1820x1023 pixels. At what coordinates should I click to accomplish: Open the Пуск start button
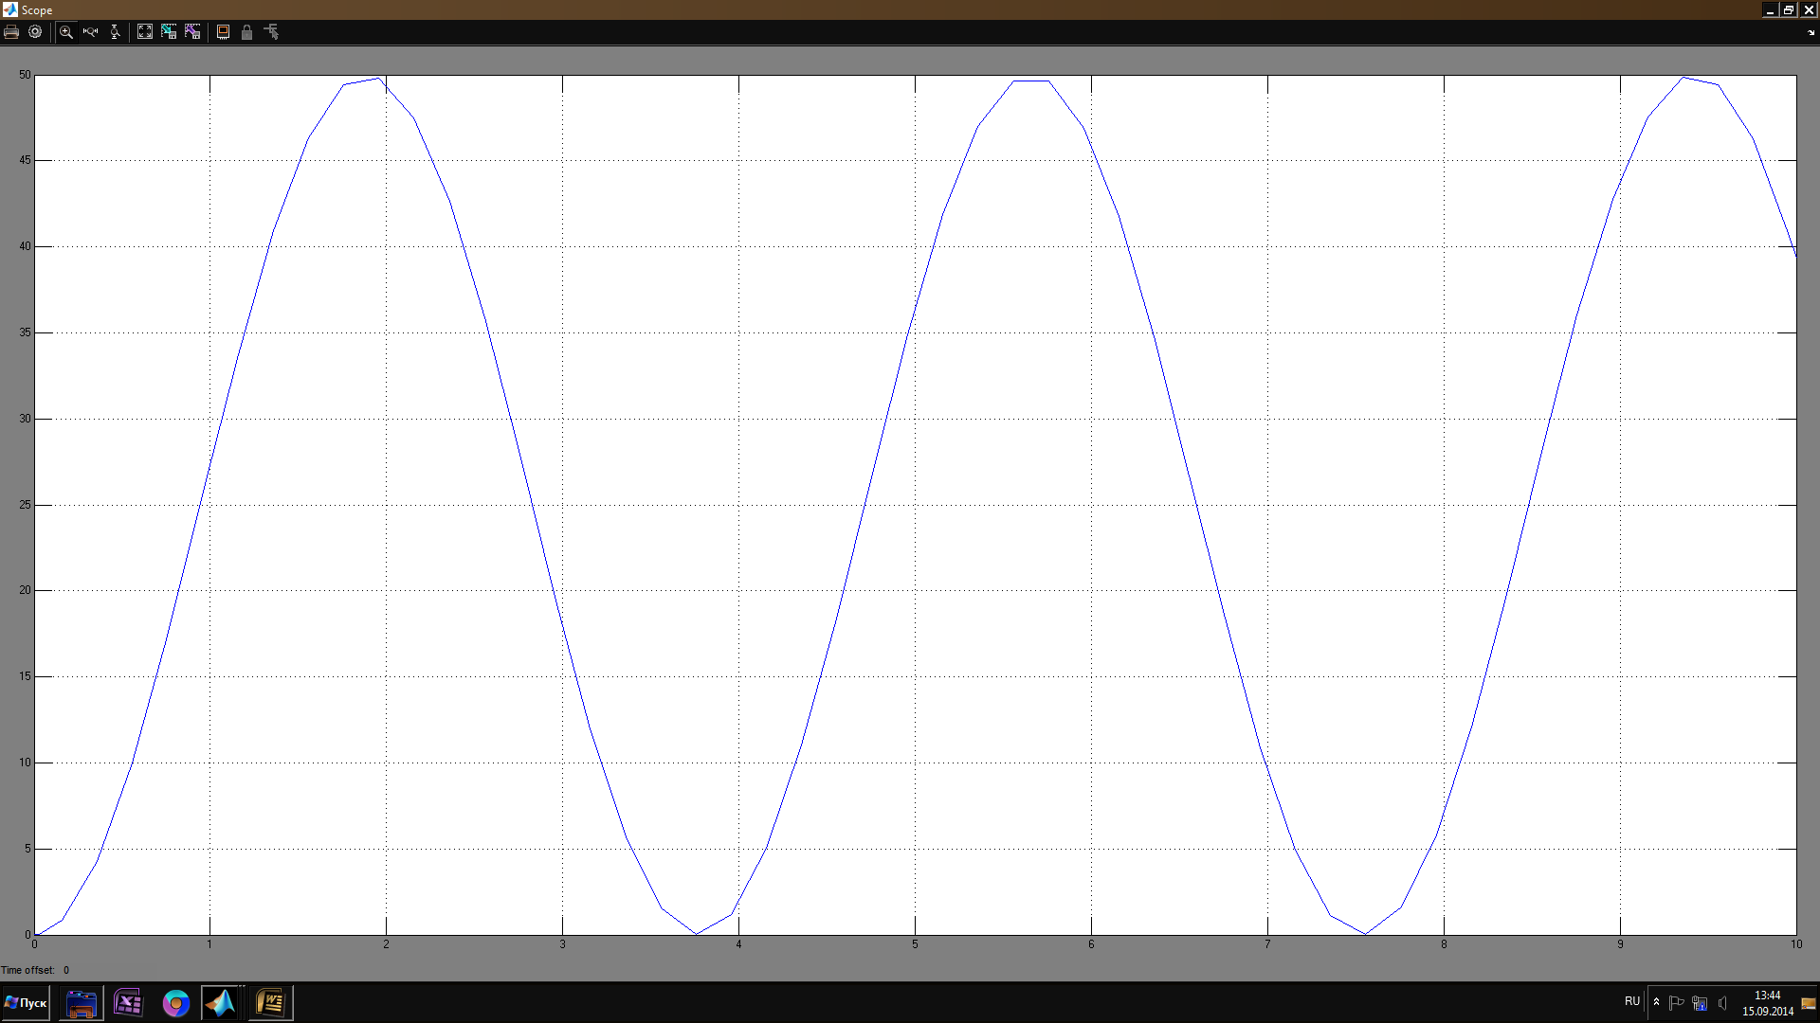tap(26, 1003)
